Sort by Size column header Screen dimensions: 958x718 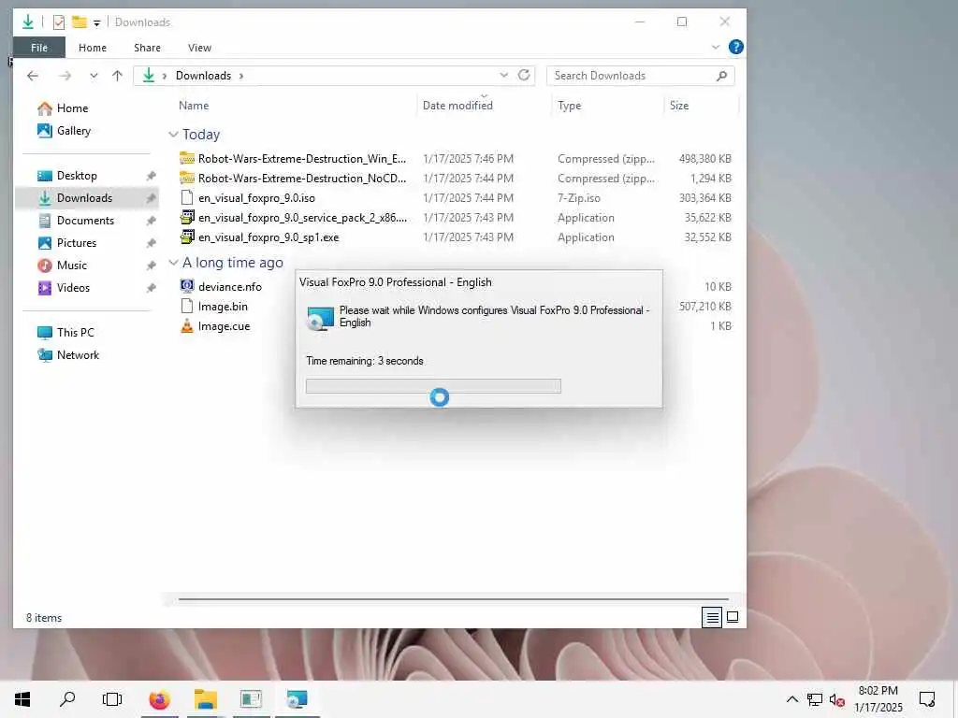[679, 106]
